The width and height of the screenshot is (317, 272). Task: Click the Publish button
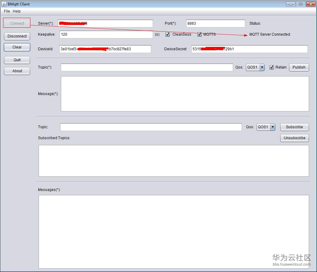pos(299,67)
